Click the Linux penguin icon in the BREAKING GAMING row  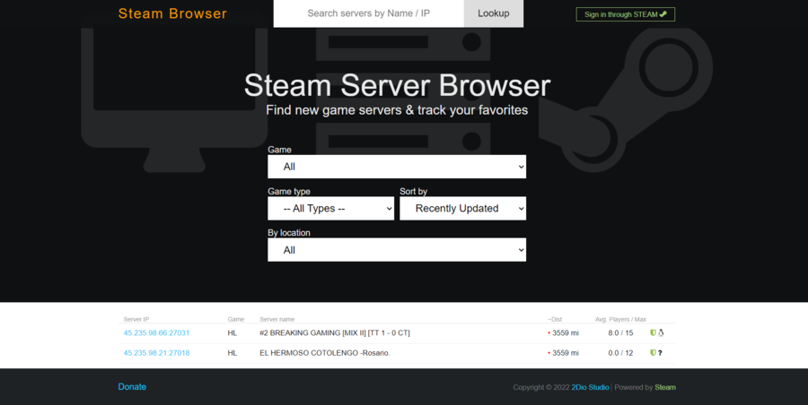(661, 333)
